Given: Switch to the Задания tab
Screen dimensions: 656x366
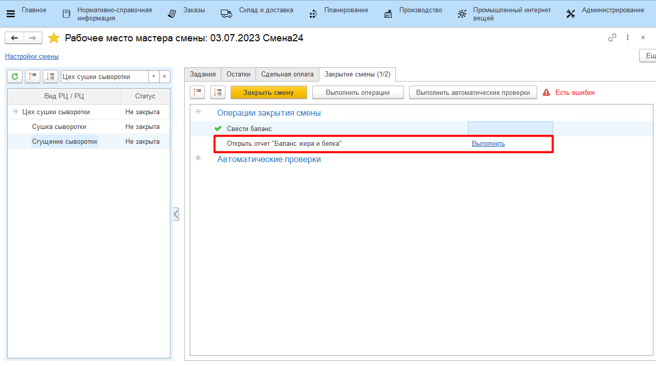Looking at the screenshot, I should point(203,74).
